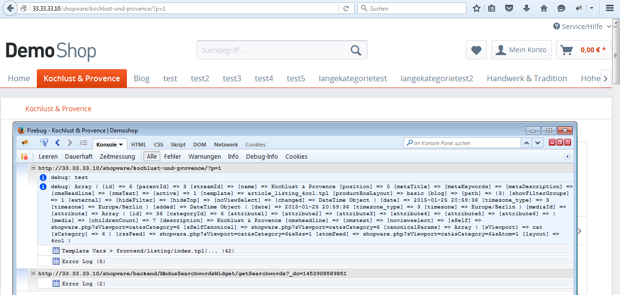
Task: Click the browser URL address bar
Action: (184, 8)
